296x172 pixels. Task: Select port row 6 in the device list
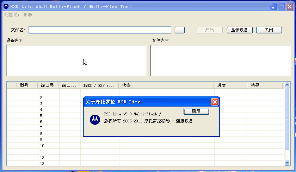point(145,122)
